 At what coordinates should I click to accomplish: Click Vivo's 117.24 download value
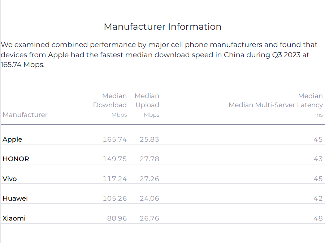point(115,179)
